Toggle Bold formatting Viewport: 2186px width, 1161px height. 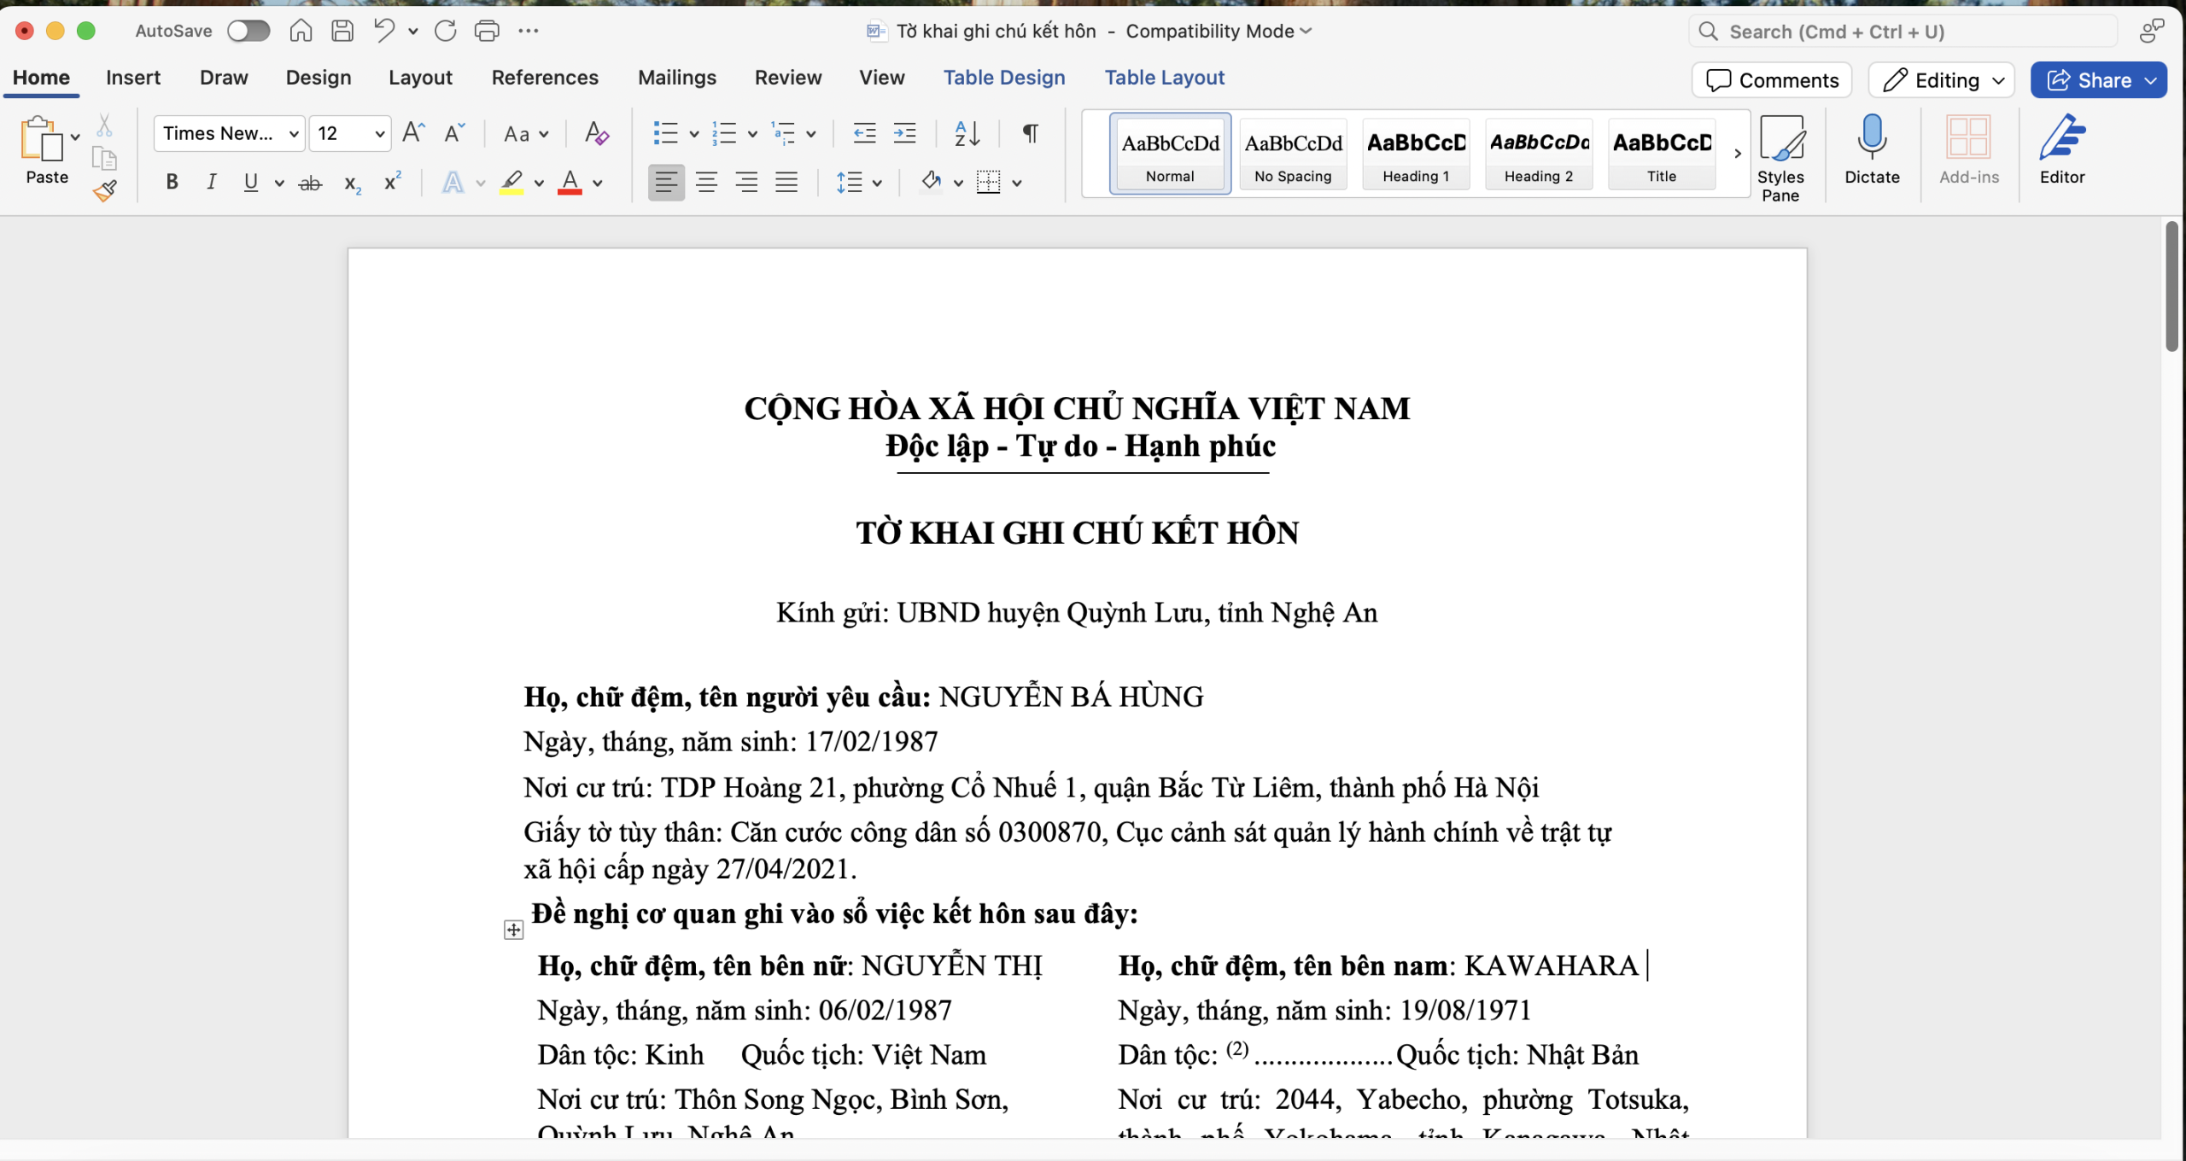[172, 182]
